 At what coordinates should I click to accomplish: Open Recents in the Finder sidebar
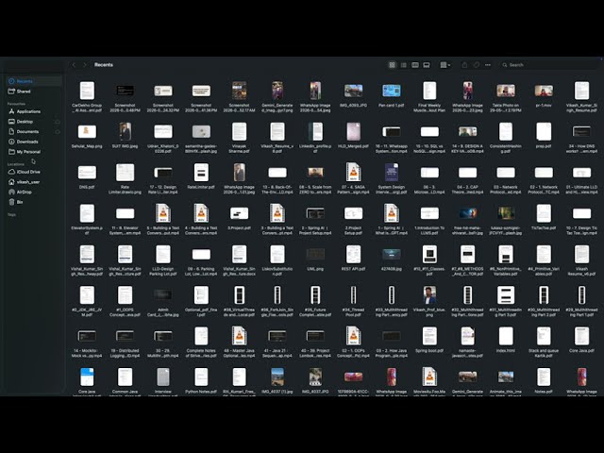coord(34,81)
